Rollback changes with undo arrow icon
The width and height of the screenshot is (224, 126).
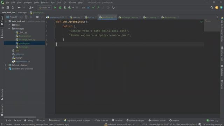pos(113,8)
